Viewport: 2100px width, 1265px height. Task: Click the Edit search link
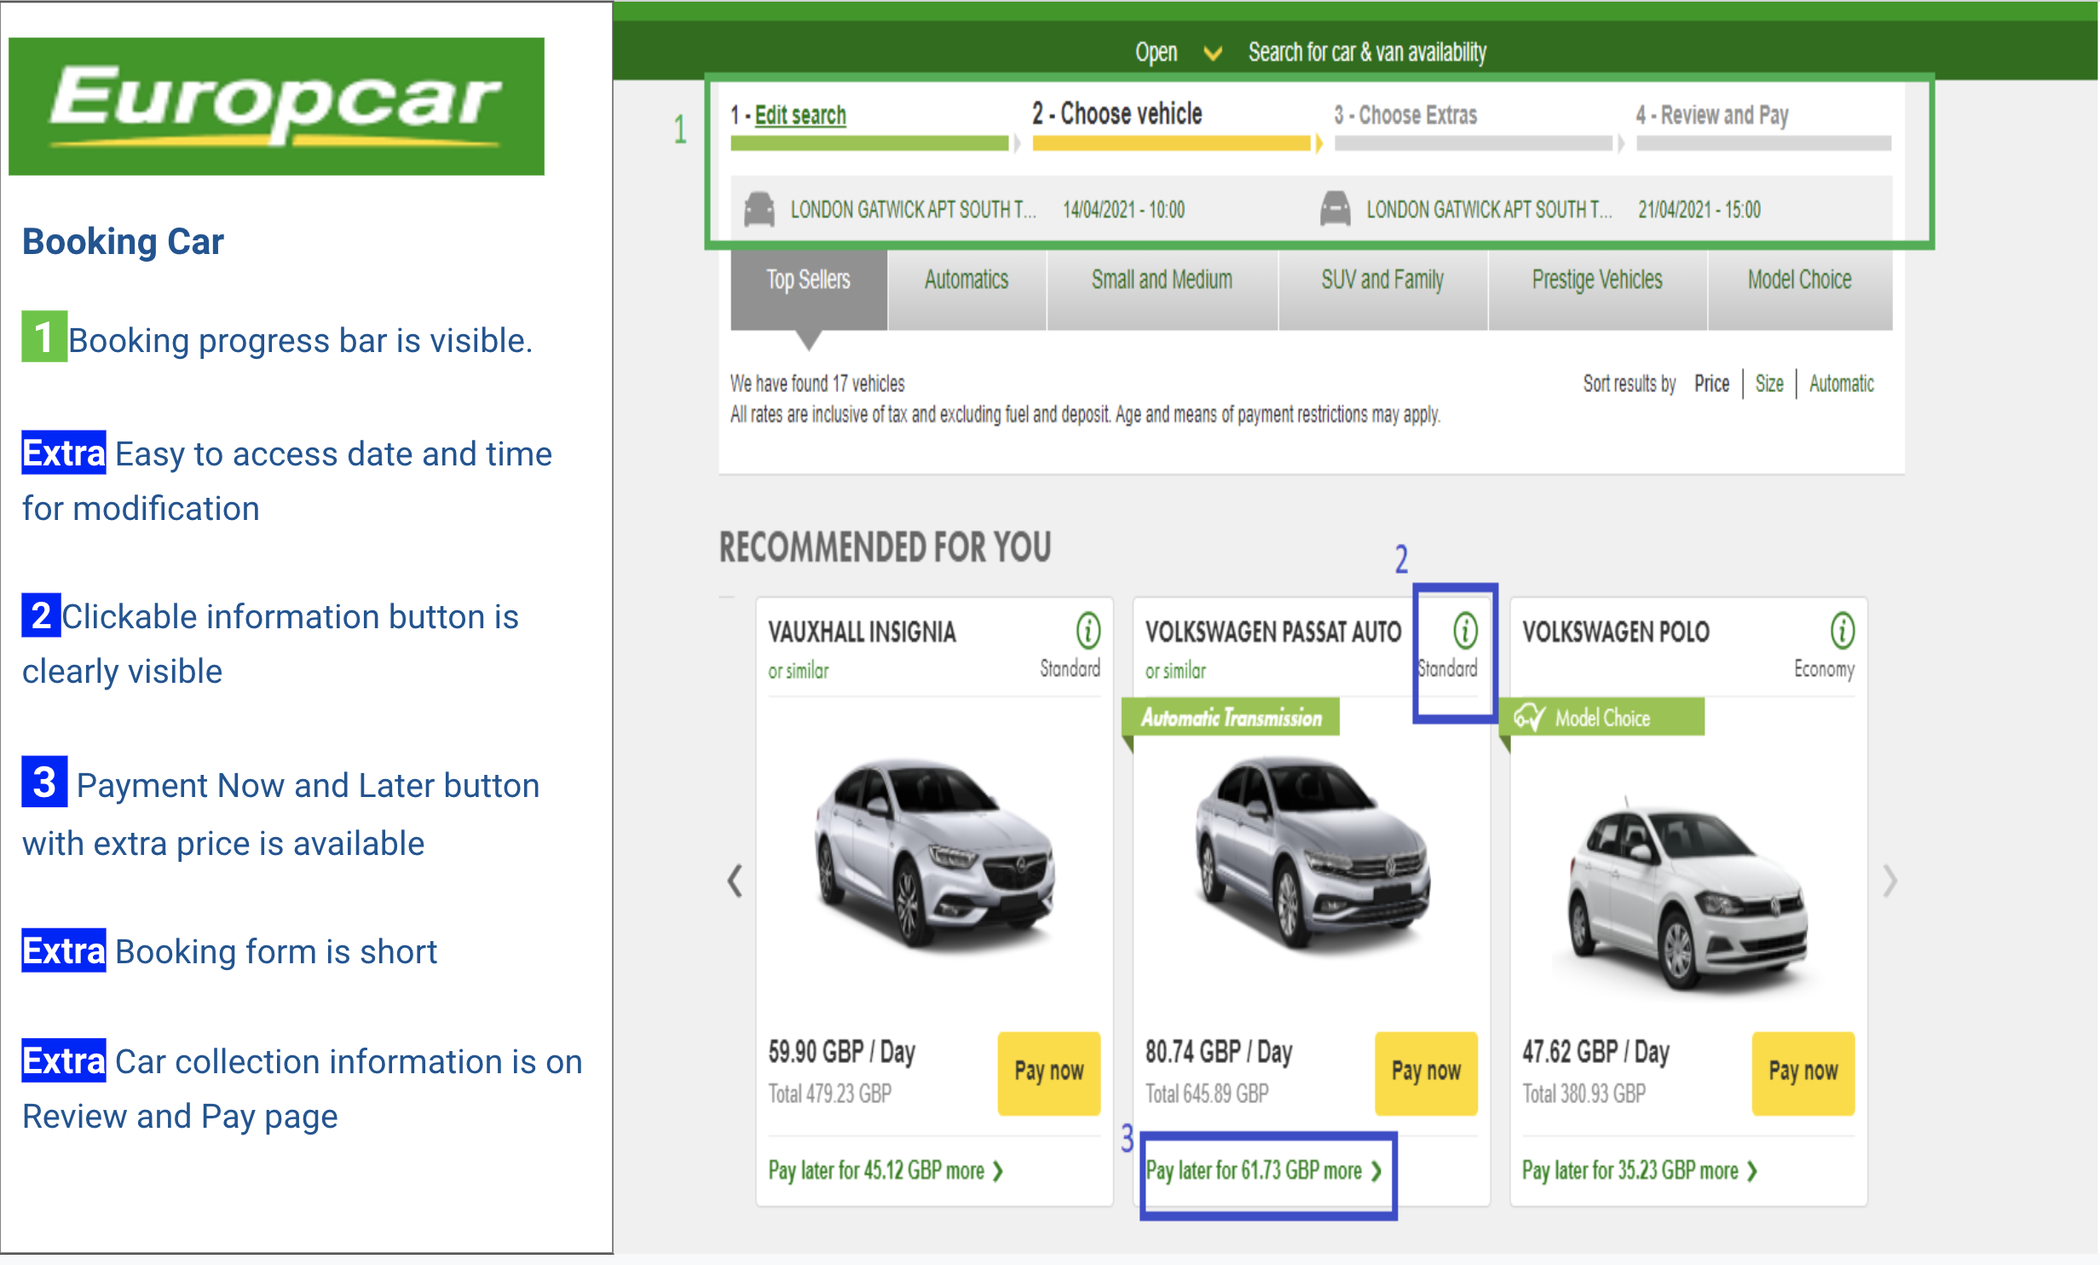click(800, 115)
